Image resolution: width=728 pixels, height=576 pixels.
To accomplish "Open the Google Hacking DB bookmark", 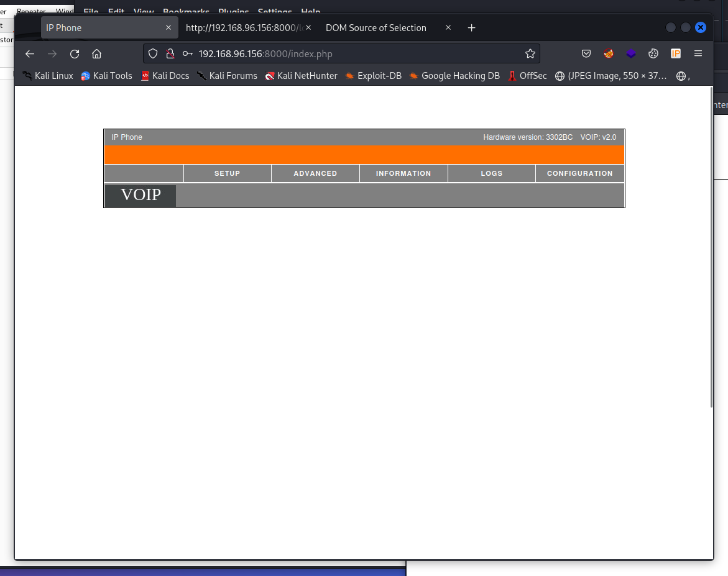I will [x=454, y=76].
